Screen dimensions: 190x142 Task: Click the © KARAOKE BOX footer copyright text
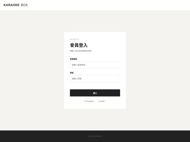(x=95, y=136)
